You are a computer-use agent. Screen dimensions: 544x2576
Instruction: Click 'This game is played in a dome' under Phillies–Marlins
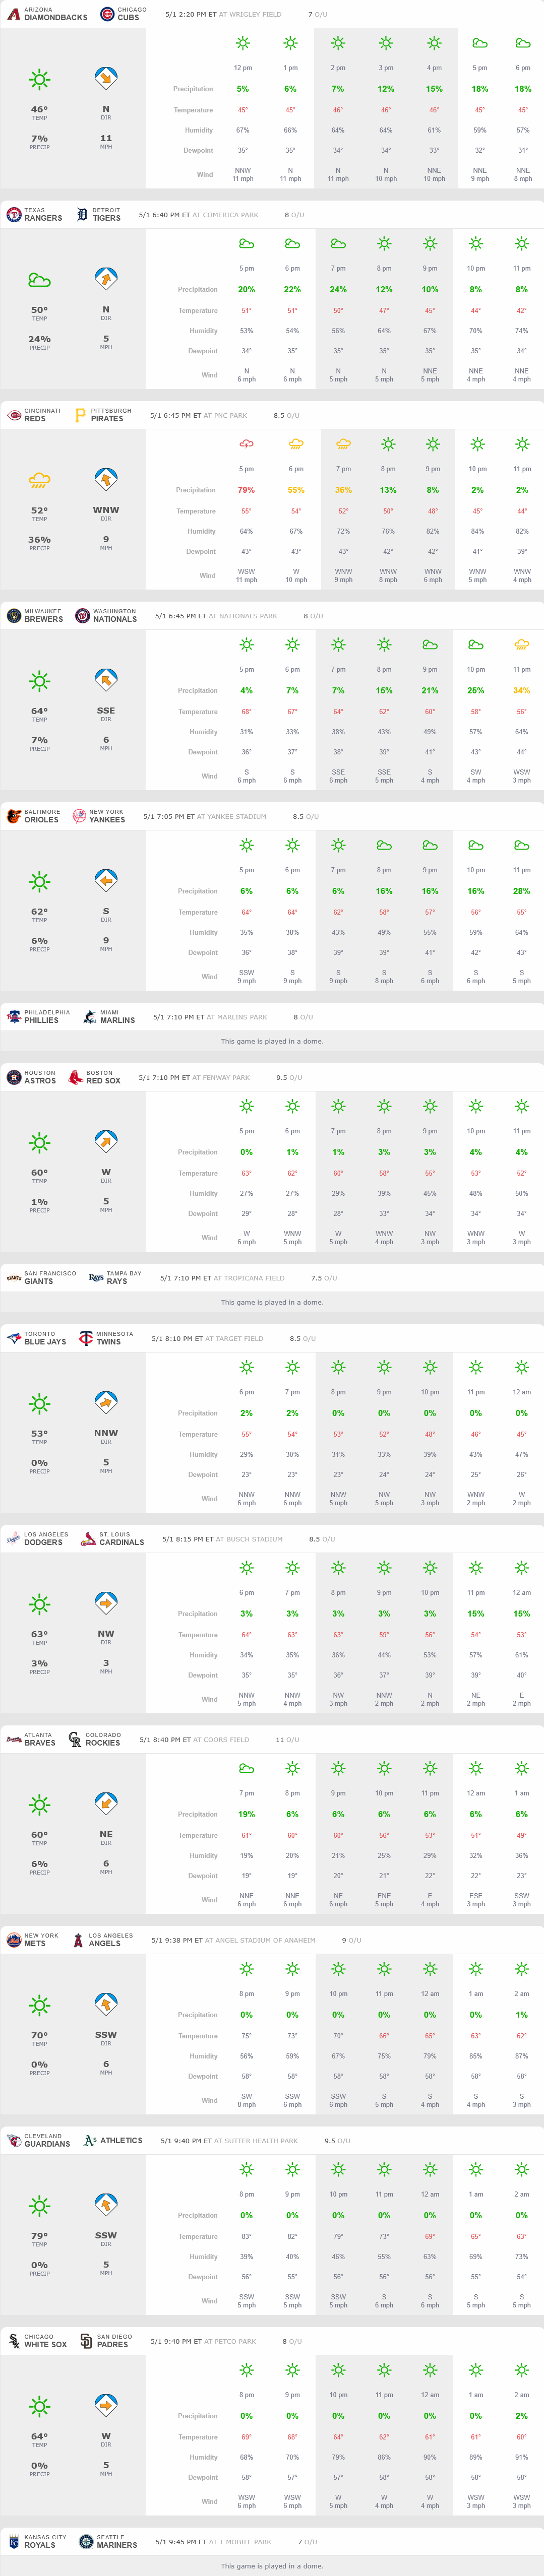click(272, 1041)
